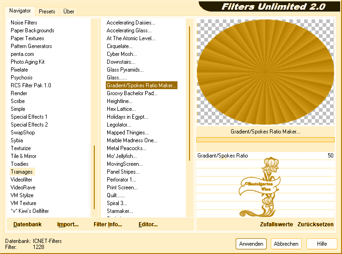Select the Simple category
Image resolution: width=342 pixels, height=254 pixels.
coord(18,109)
